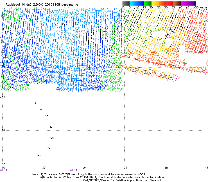Click the blue 10-15 knots legend color
Screen dimensions: 208x182
(x=141, y=3)
